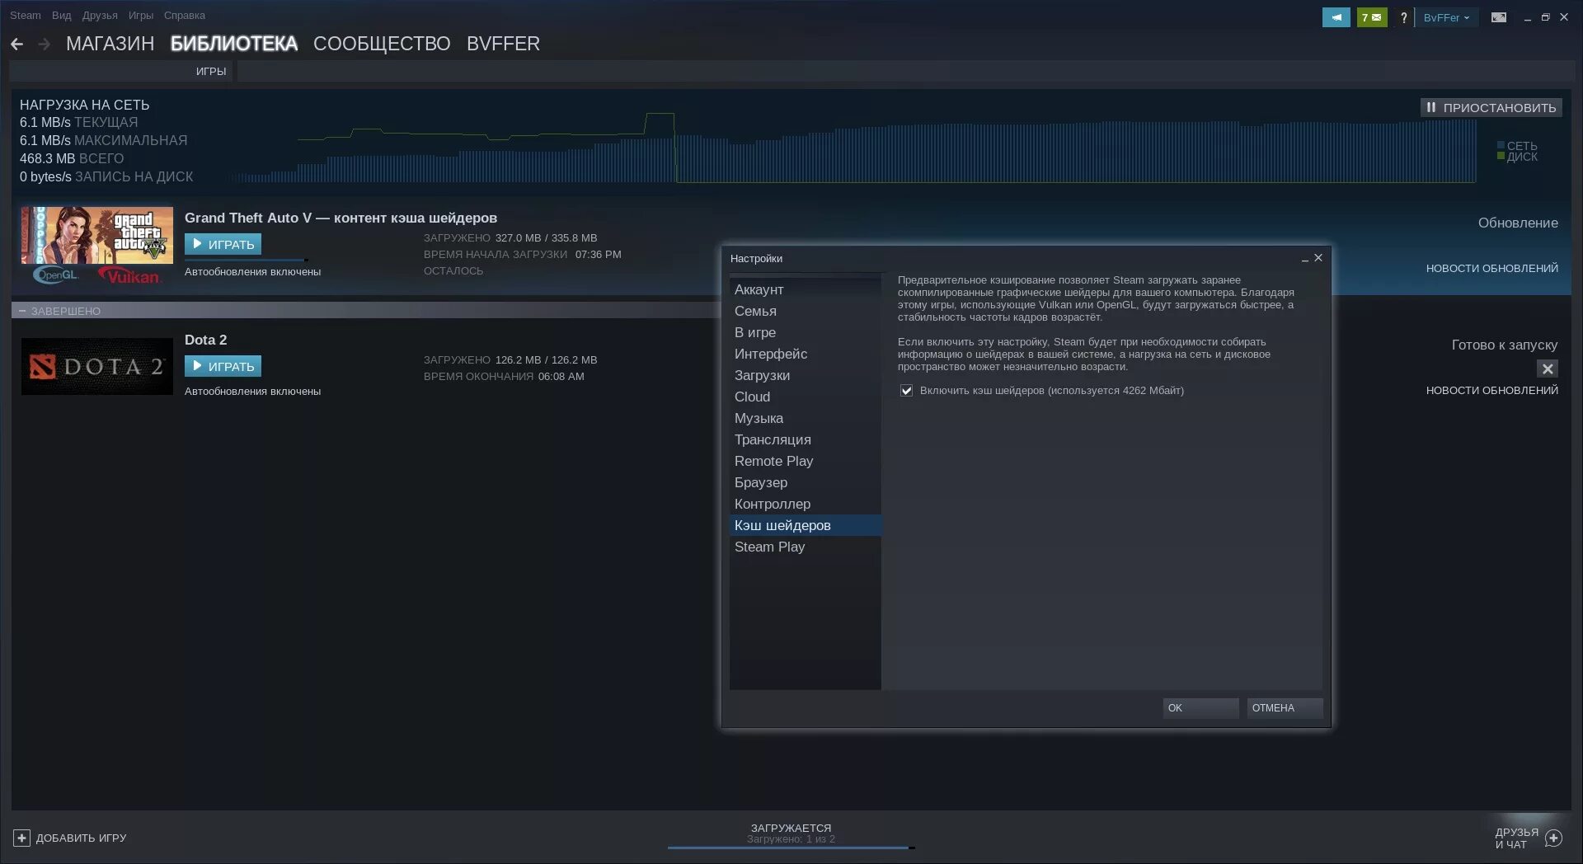Open Remote Play settings category
This screenshot has width=1583, height=864.
tap(806, 461)
